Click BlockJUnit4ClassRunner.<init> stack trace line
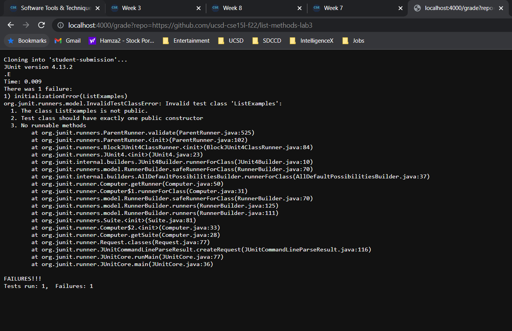This screenshot has height=331, width=512. point(172,147)
